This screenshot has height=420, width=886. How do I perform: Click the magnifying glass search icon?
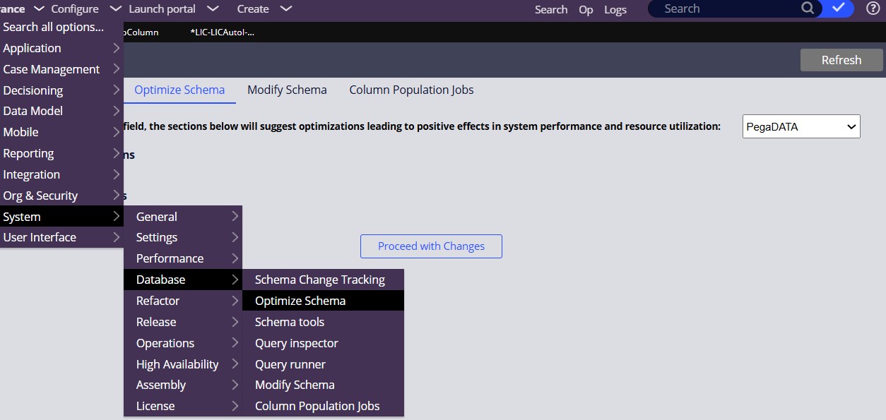(x=807, y=8)
